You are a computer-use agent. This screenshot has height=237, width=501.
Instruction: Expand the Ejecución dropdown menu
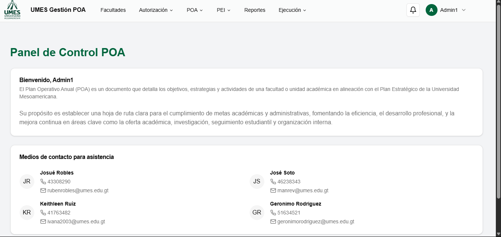pos(292,10)
